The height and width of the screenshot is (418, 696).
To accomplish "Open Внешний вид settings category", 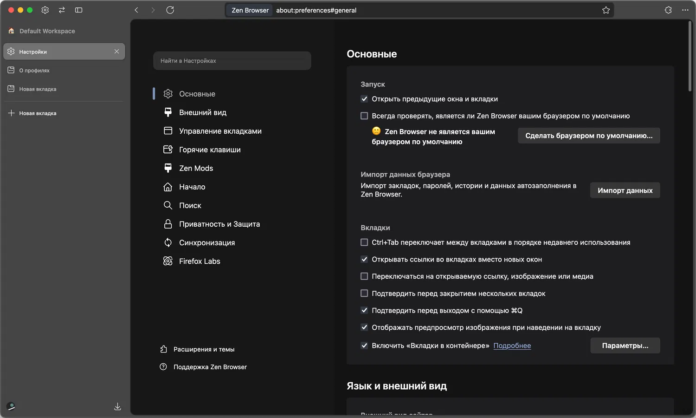I will 203,112.
